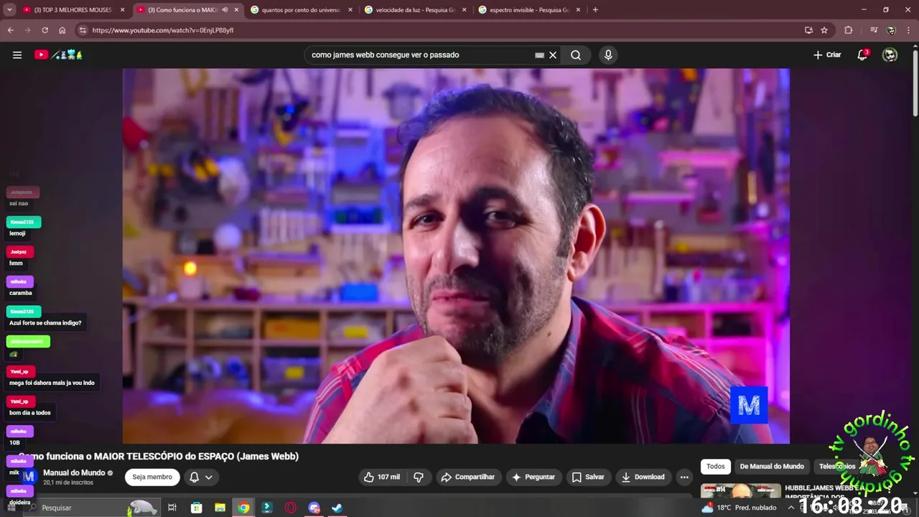Switch to espectro invisible tab
This screenshot has height=517, width=919.
tap(529, 10)
